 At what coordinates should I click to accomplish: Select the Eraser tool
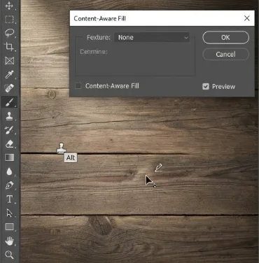click(9, 144)
